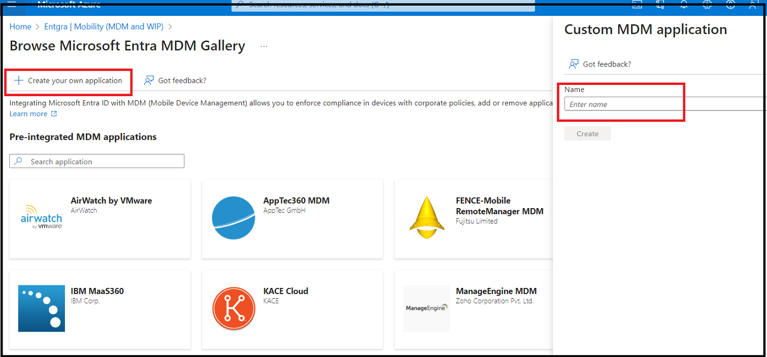Click the IBM Corp. publisher text

tap(85, 301)
